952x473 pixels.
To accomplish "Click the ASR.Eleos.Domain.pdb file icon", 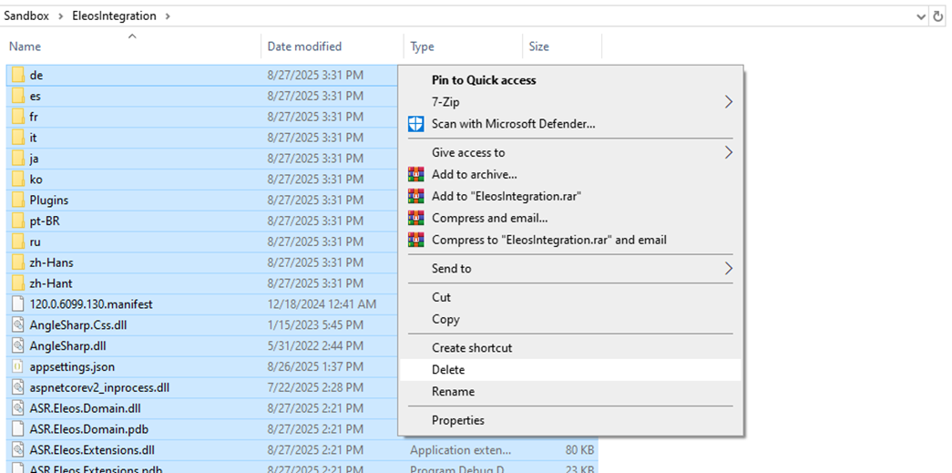I will tap(18, 428).
